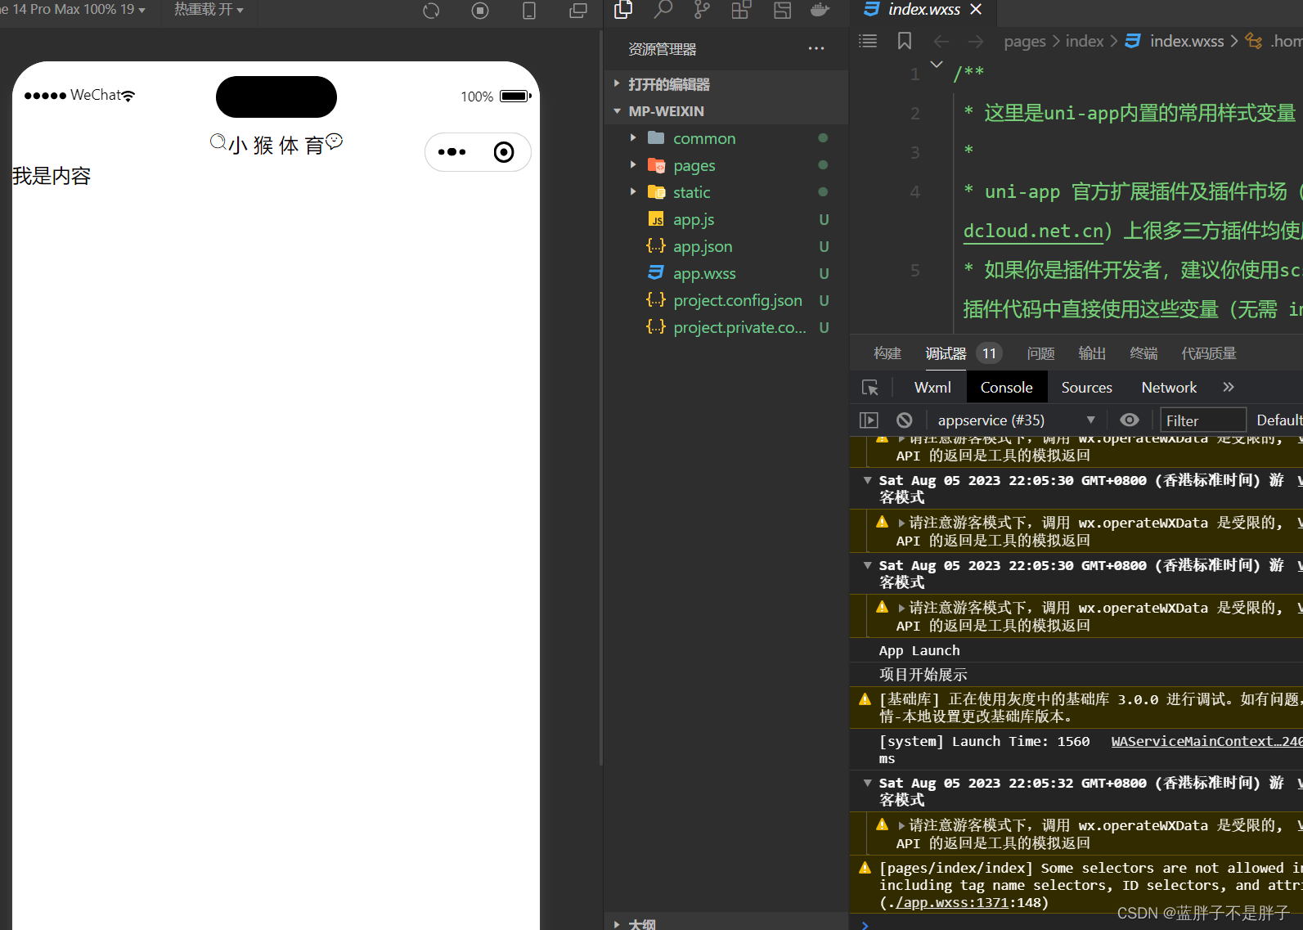Open the extensions blocks icon
Viewport: 1303px width, 930px height.
pyautogui.click(x=741, y=10)
